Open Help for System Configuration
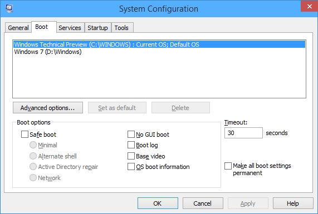318x214 pixels. tap(293, 203)
